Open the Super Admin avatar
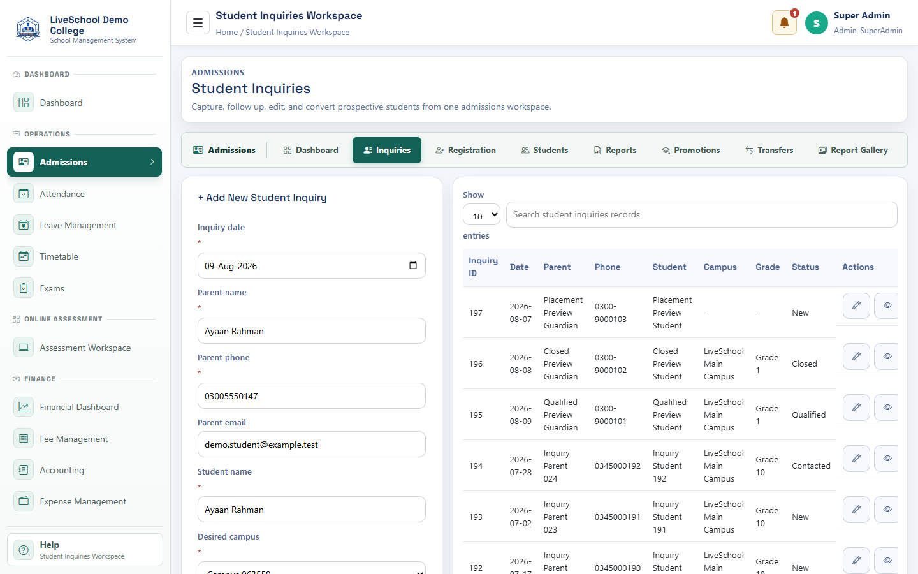This screenshot has width=918, height=574. (816, 23)
